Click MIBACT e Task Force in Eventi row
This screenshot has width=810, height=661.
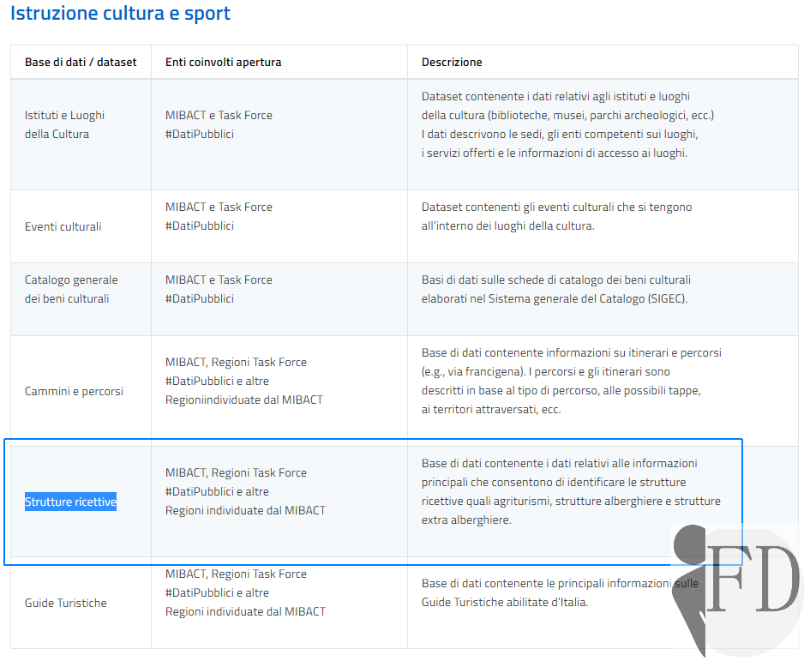pyautogui.click(x=219, y=217)
